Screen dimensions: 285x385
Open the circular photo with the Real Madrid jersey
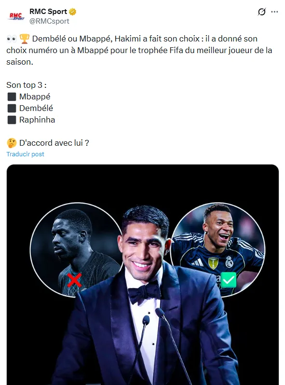click(x=217, y=250)
